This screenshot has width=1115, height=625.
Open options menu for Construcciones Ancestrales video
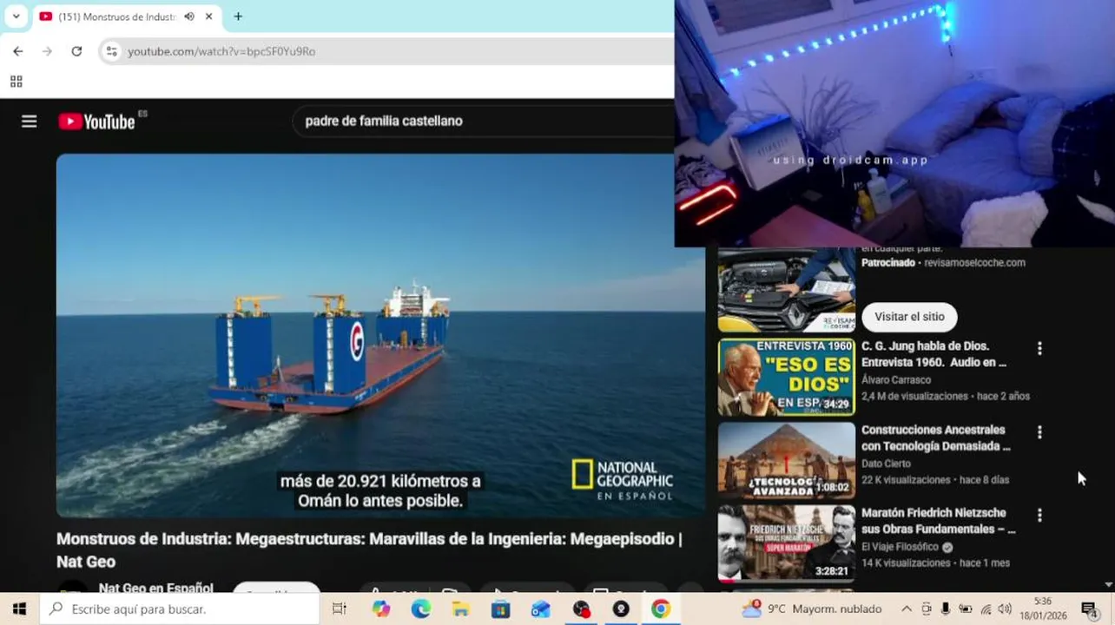pos(1039,431)
